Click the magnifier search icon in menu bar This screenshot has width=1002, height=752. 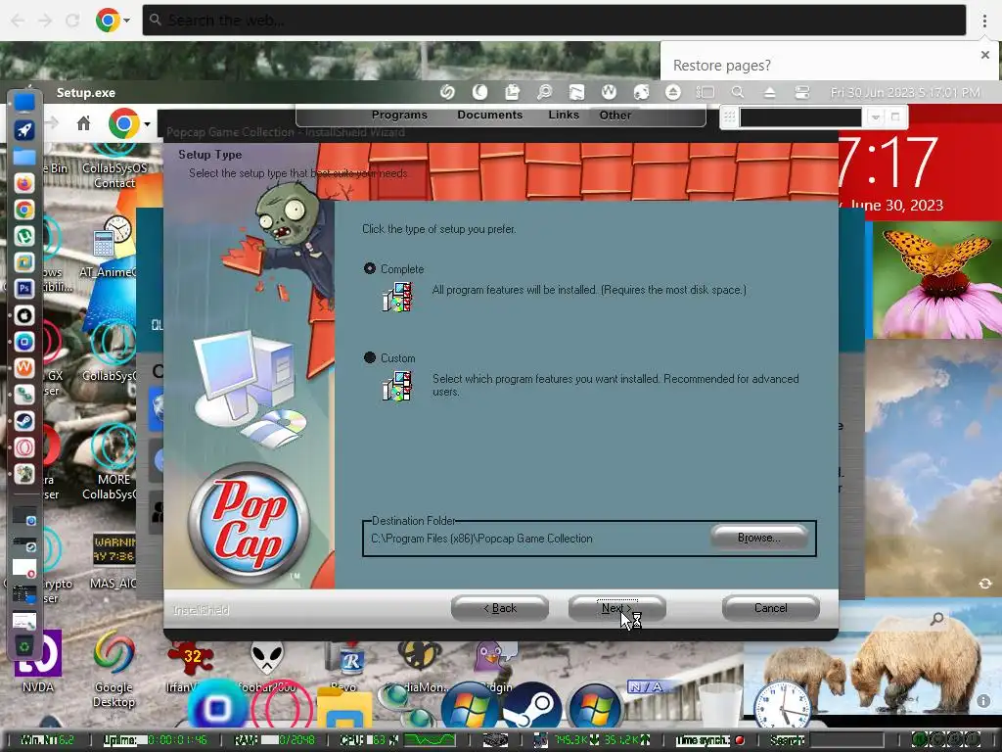[738, 93]
